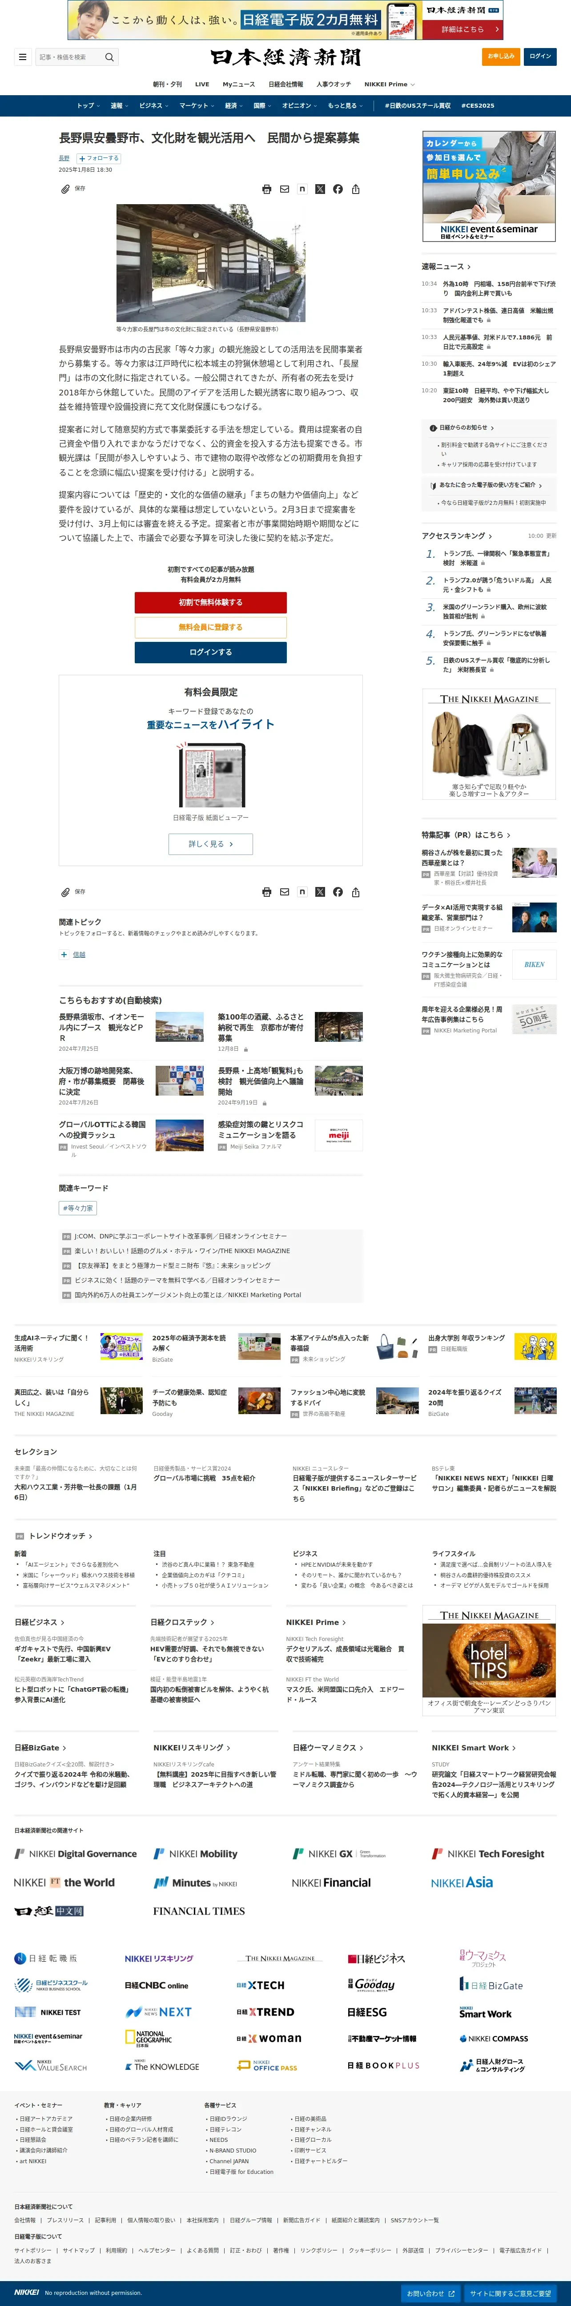
Task: Share on Facebook via bottom icon
Action: coord(338,891)
